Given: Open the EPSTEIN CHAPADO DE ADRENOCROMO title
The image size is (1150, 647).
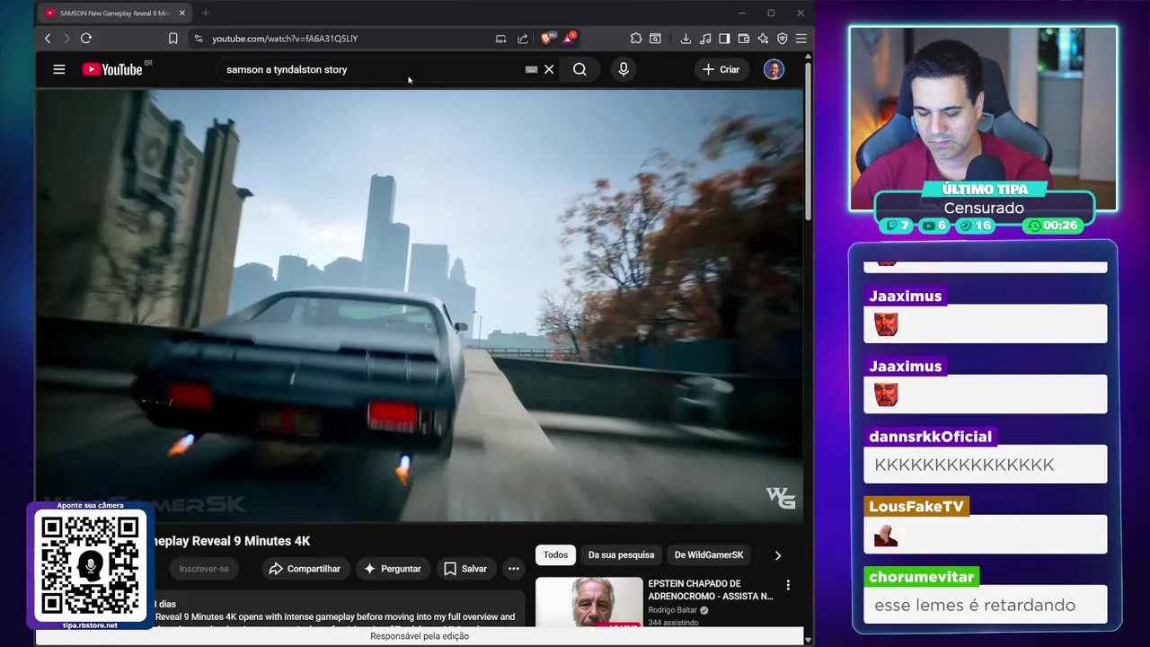Looking at the screenshot, I should pyautogui.click(x=711, y=590).
